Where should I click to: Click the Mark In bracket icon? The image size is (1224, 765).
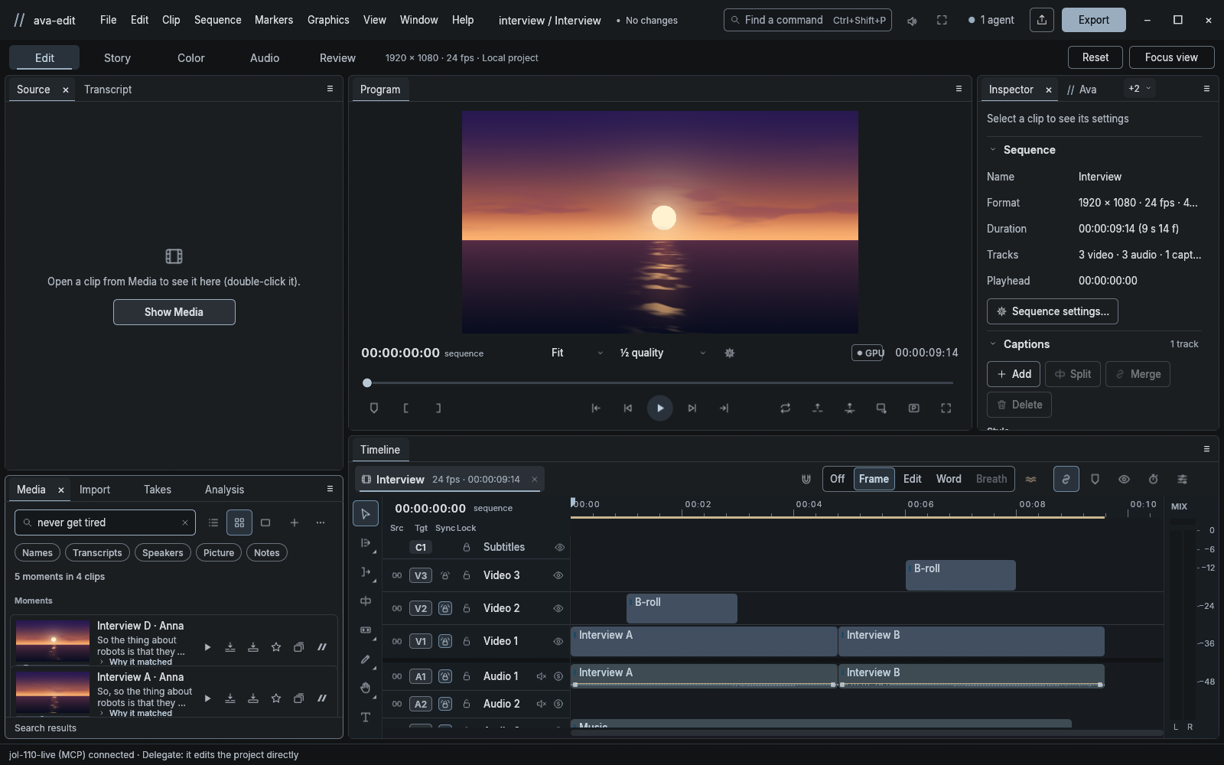click(x=406, y=409)
